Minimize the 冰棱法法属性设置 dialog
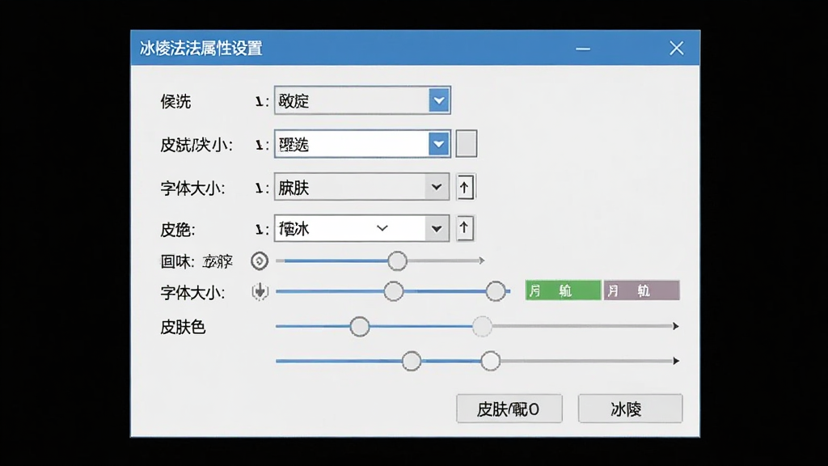 click(x=583, y=49)
